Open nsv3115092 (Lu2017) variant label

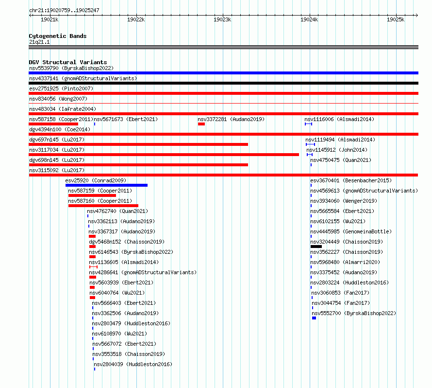[x=57, y=170]
